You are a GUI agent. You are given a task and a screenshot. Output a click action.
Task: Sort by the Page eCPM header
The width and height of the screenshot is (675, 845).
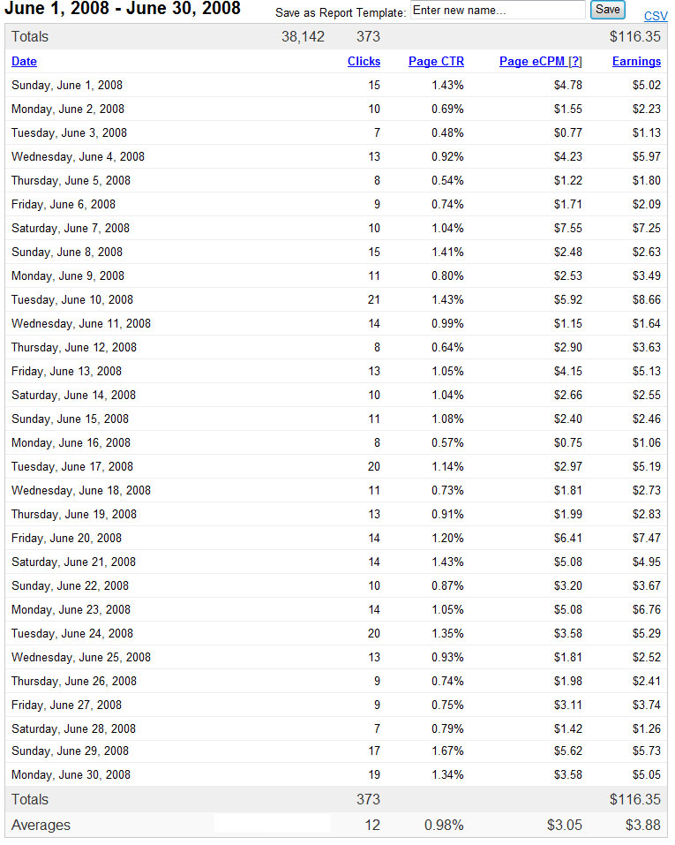click(531, 62)
